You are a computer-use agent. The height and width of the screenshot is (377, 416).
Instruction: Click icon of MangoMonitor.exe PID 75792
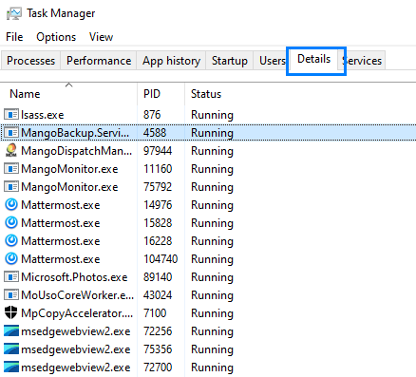11,186
